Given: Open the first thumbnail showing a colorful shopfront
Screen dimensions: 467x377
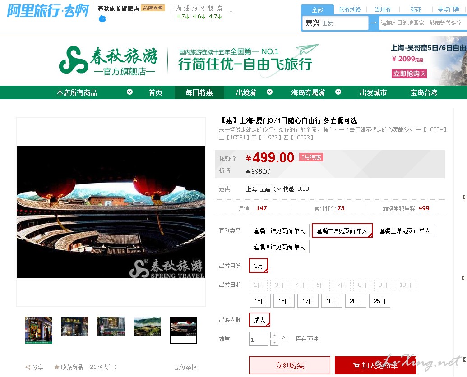Looking at the screenshot, I should (39, 330).
